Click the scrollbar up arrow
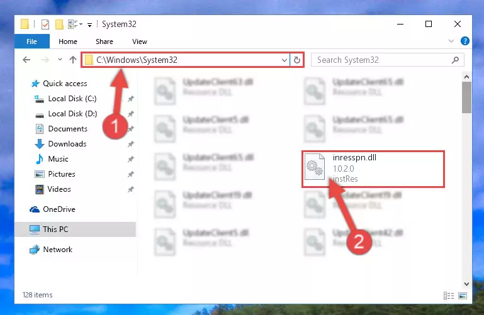Viewport: 484px width, 315px height. (466, 77)
